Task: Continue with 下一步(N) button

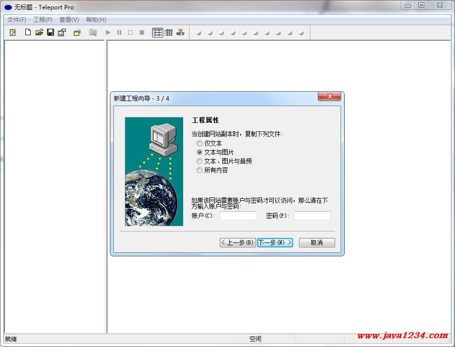Action: pyautogui.click(x=275, y=242)
